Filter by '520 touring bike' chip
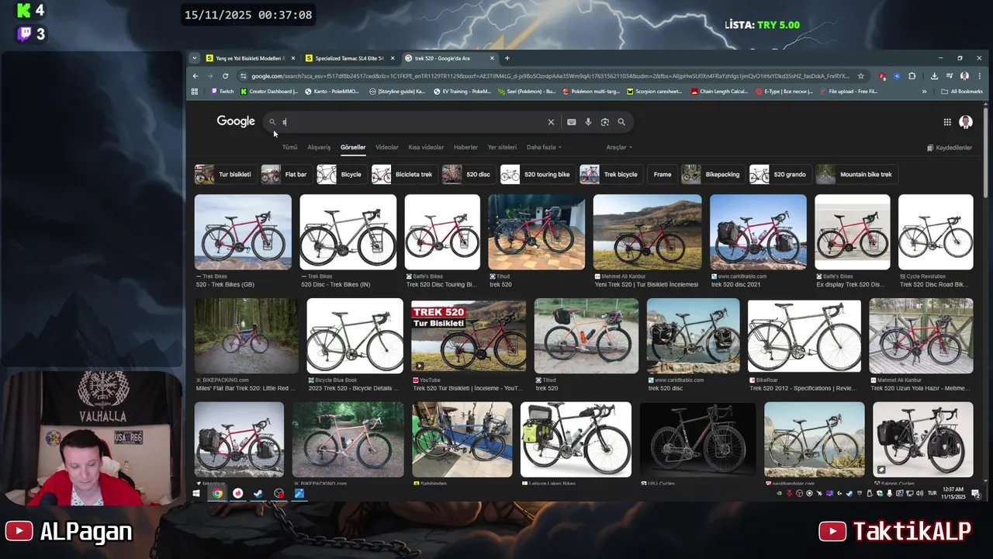 pos(537,175)
